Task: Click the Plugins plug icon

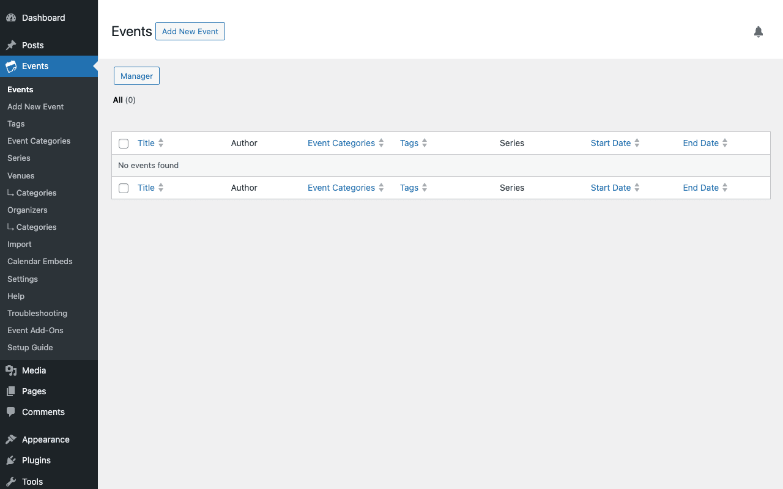Action: tap(11, 460)
